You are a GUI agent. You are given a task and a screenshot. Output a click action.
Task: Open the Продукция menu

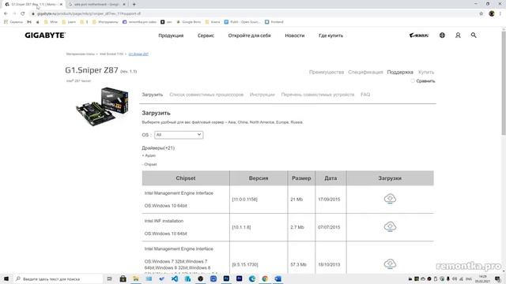[171, 35]
